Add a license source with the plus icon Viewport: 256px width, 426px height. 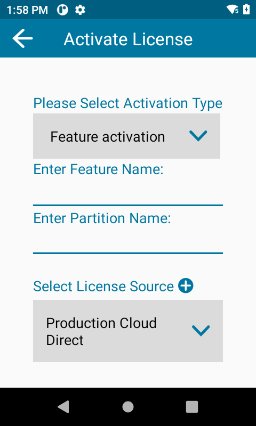[x=186, y=286]
